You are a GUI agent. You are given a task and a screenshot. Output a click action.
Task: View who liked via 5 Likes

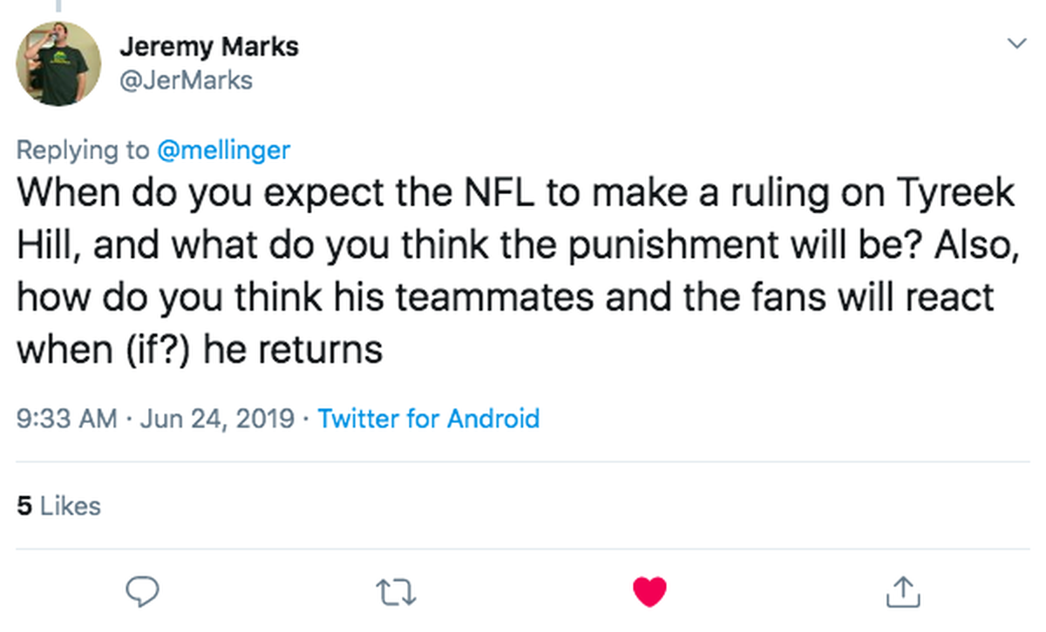[x=59, y=506]
